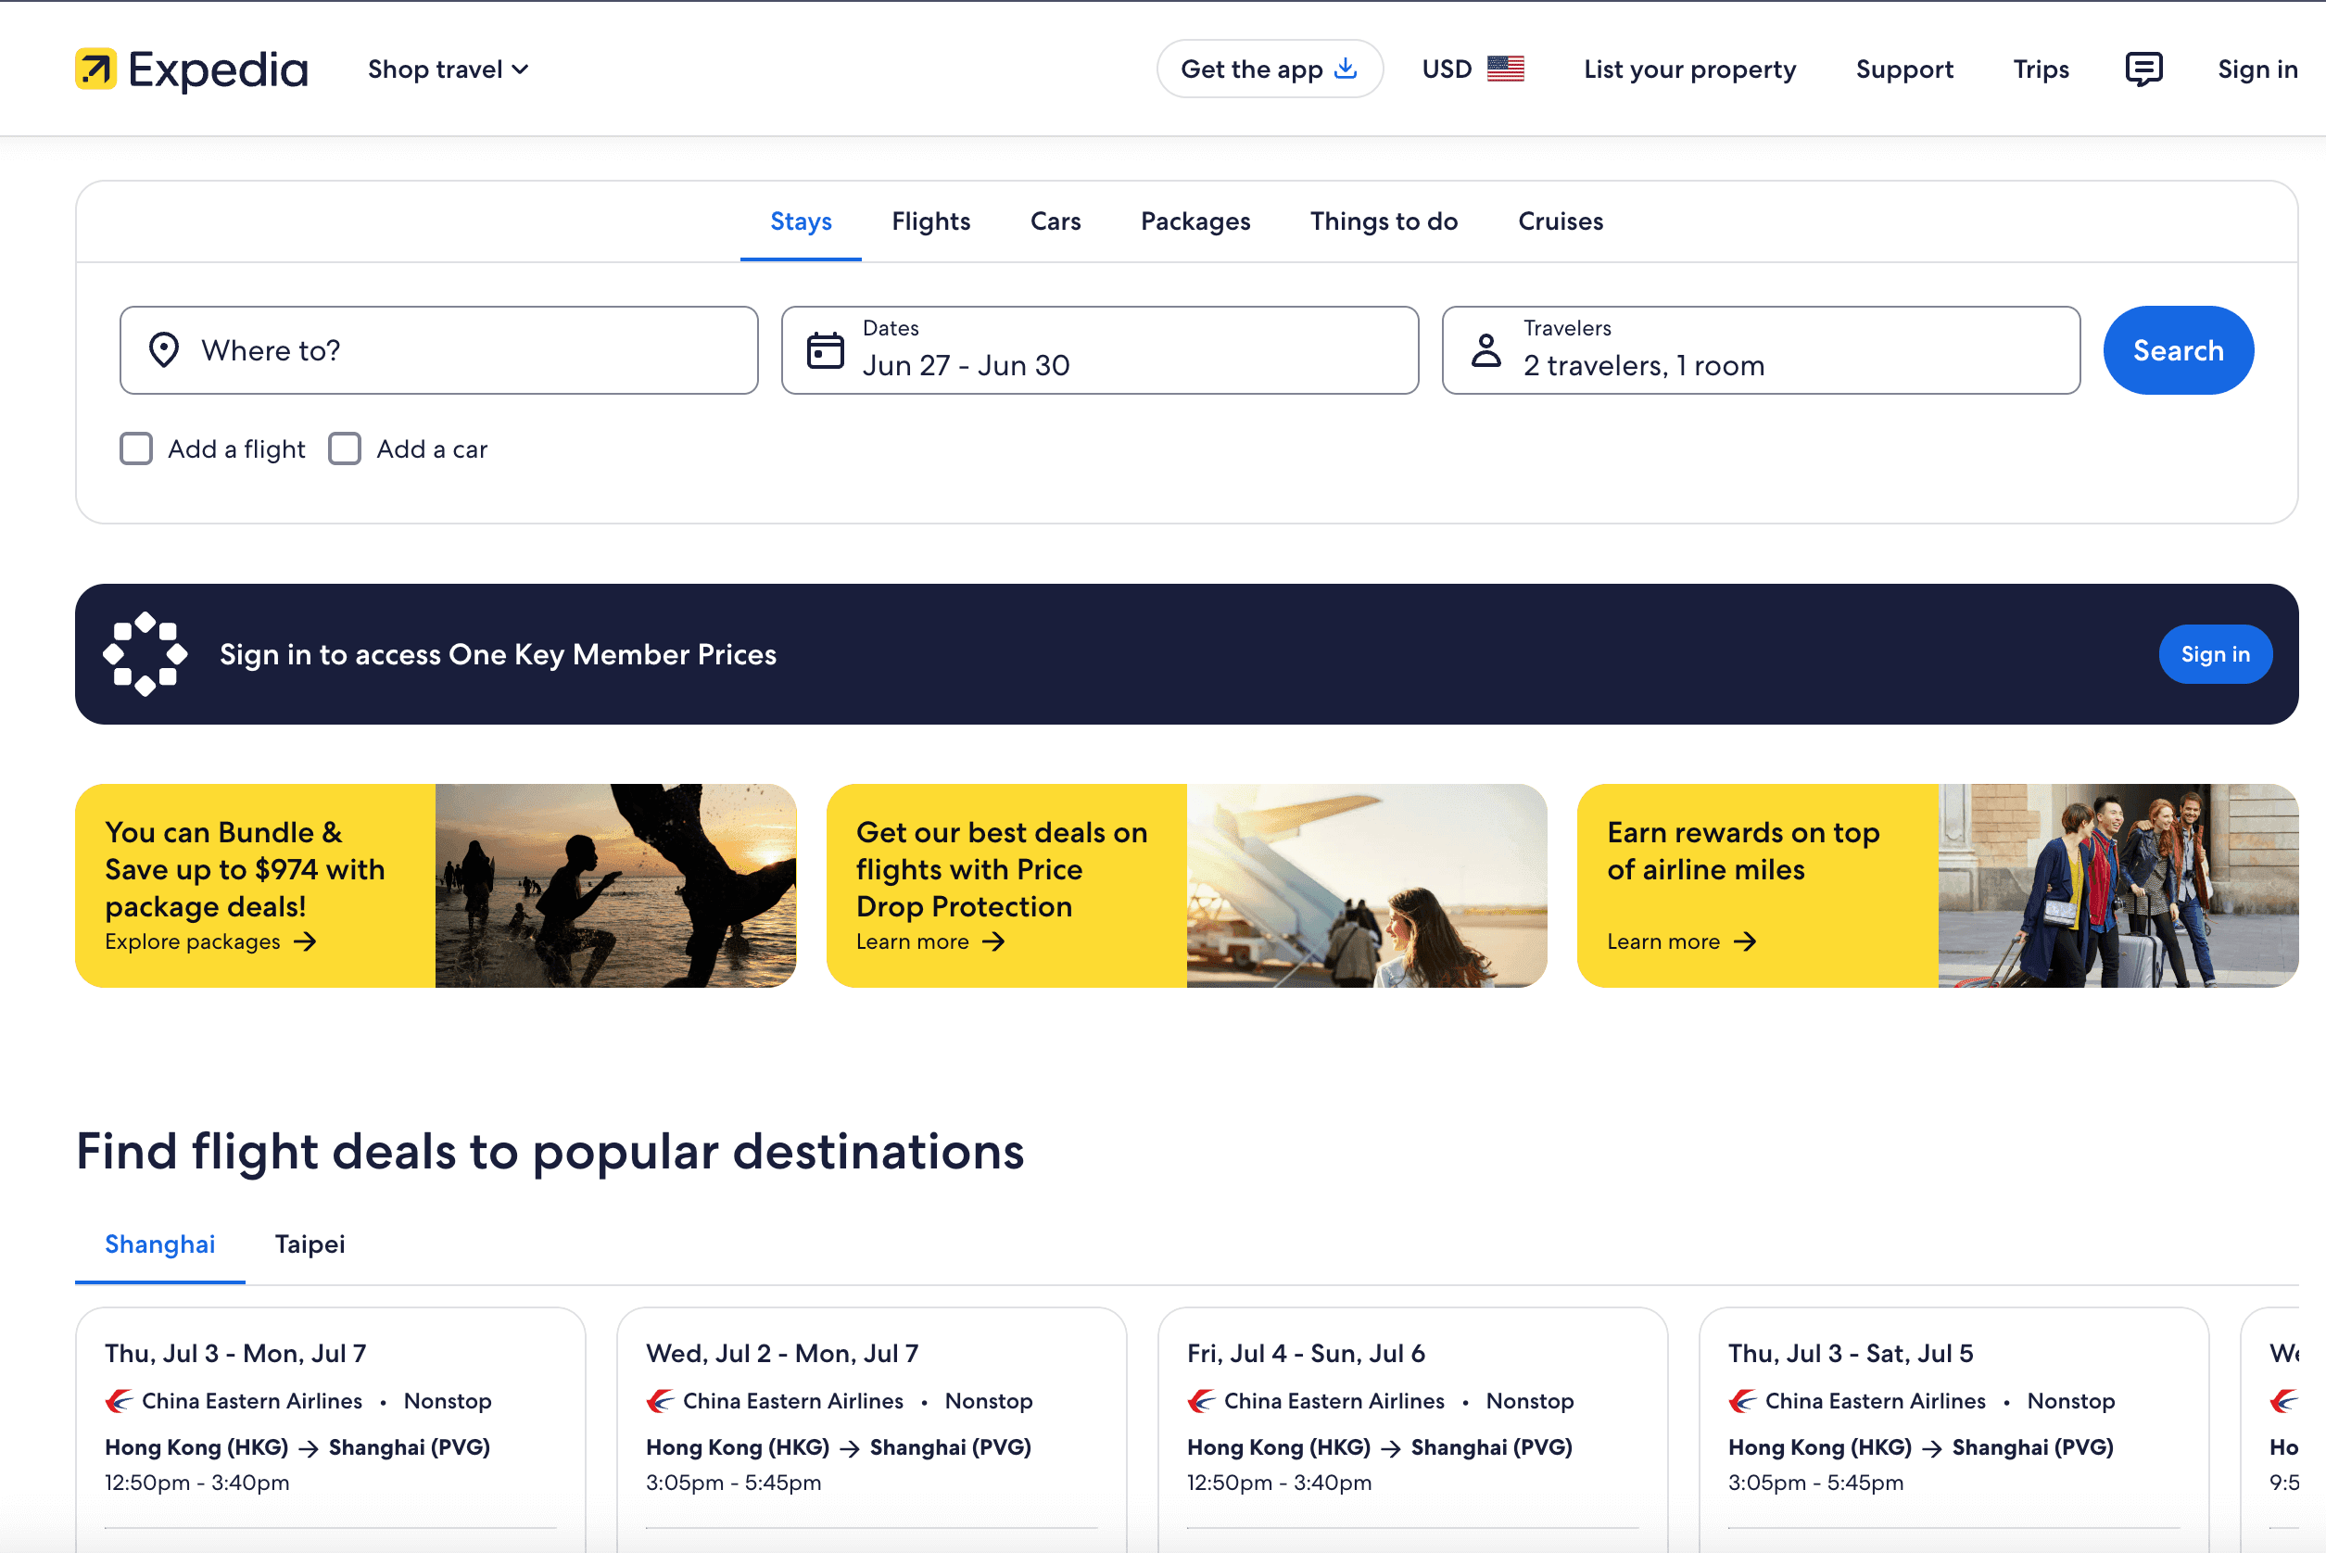Click the arrow next to airline miles Learn more
2326x1553 pixels.
coord(1745,942)
